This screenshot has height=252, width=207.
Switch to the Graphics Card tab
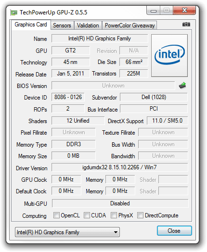(31, 25)
